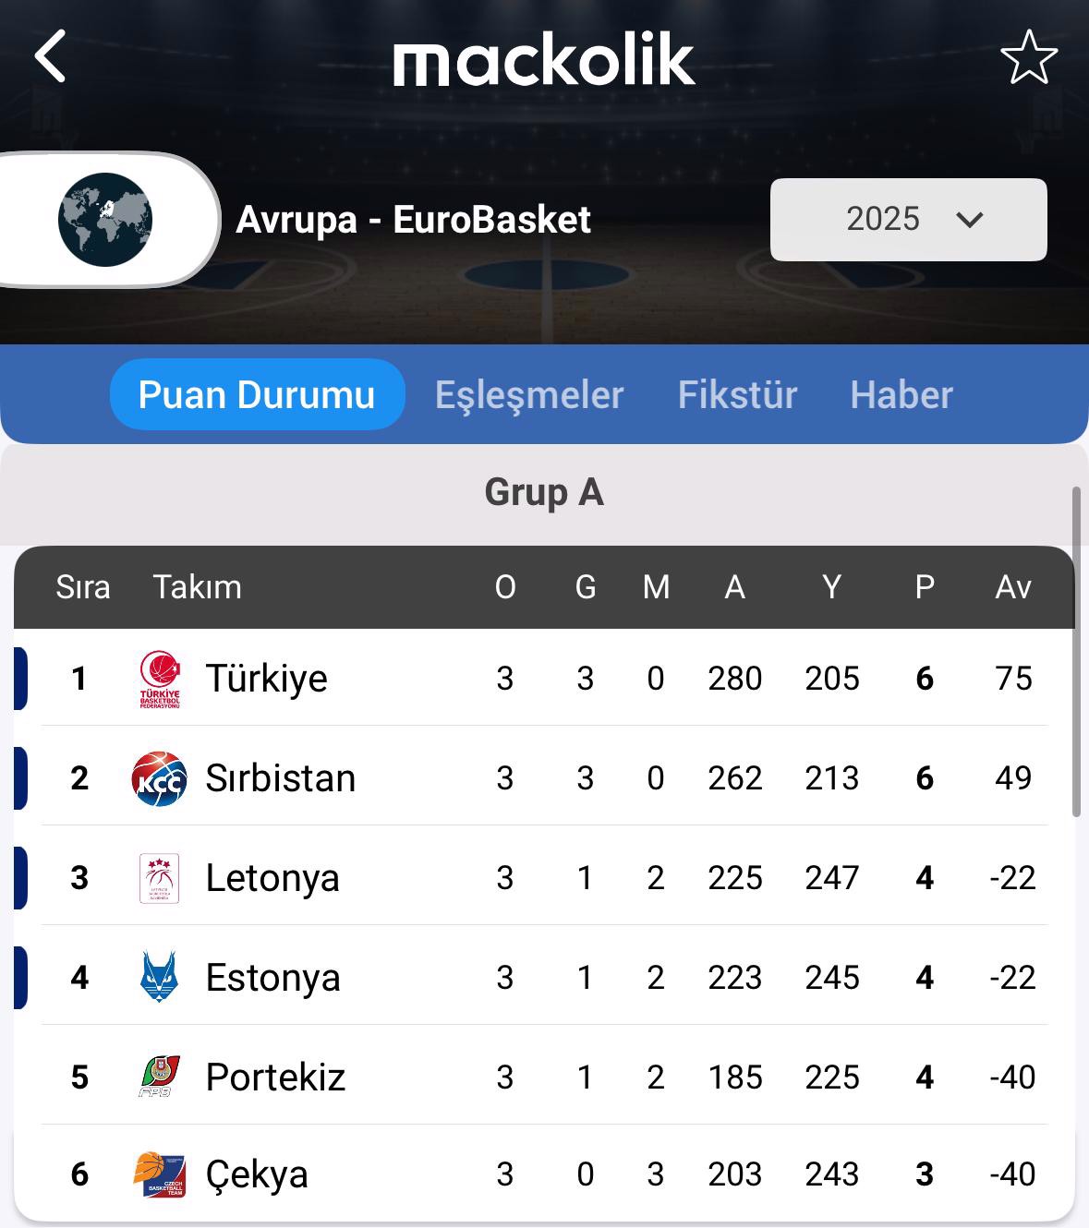This screenshot has height=1228, width=1089.
Task: Go to the Haber tab
Action: [x=901, y=394]
